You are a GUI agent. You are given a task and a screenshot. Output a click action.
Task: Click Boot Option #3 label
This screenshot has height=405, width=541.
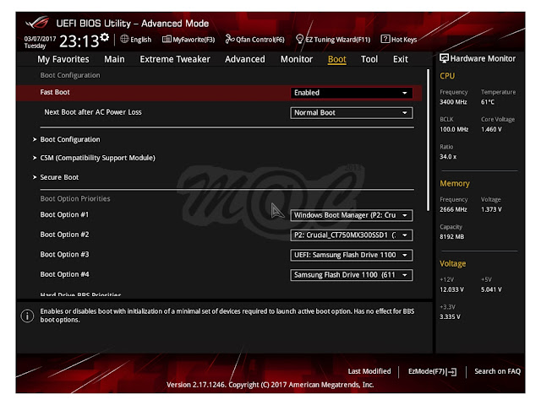point(64,255)
